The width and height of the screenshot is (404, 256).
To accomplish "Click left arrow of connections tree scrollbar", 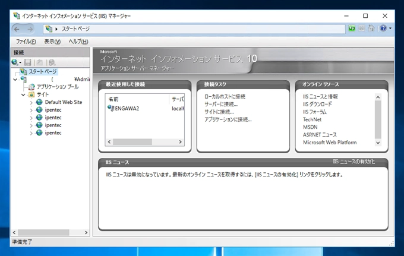I will pyautogui.click(x=14, y=233).
